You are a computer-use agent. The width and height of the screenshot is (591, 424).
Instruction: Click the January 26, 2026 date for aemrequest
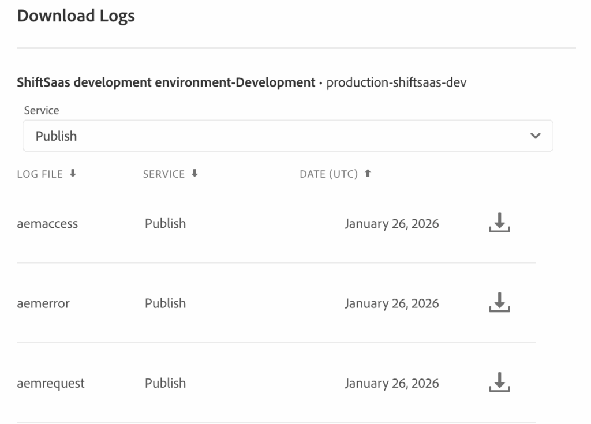[391, 383]
